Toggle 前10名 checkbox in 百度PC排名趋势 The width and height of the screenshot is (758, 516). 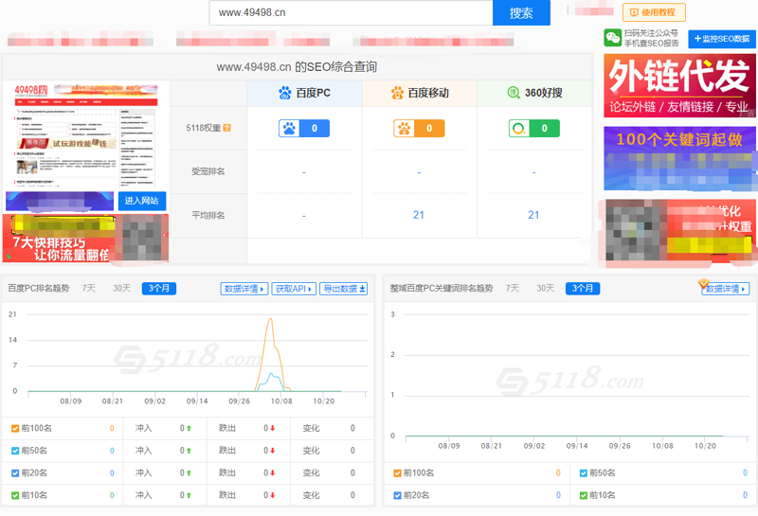pyautogui.click(x=15, y=495)
